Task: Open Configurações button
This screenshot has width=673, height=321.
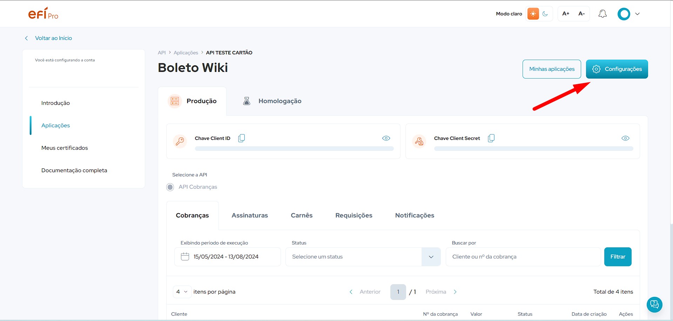Action: 617,69
